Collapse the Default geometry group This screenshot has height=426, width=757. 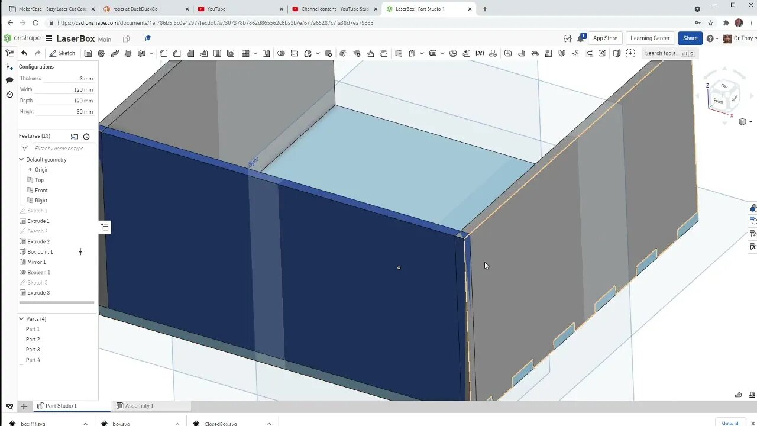[21, 160]
